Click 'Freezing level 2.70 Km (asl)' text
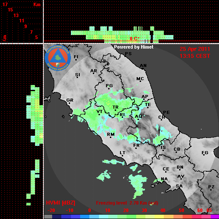The width and height of the screenshot is (219, 219). tap(127, 203)
